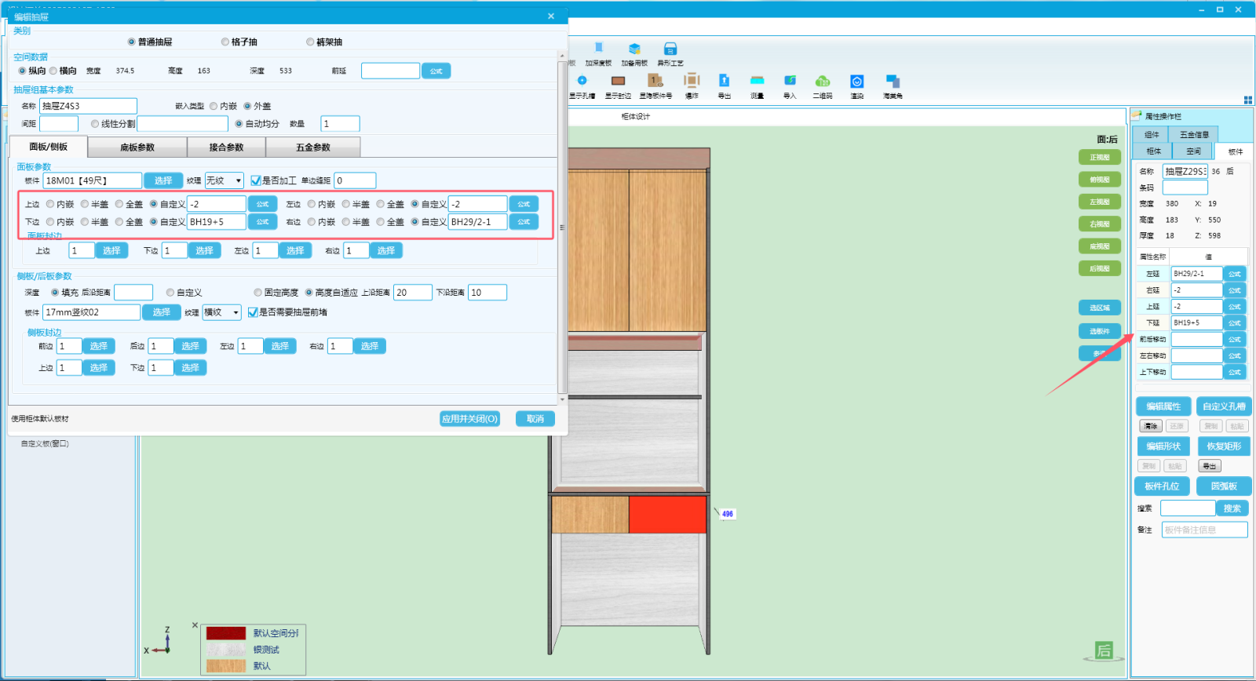
Task: Click 公式 button next to 前延 field
Action: pyautogui.click(x=436, y=71)
